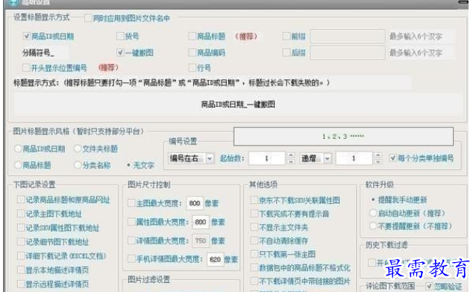The width and height of the screenshot is (476, 292).
Task: Enable the 前缀 checkbox
Action: tap(286, 36)
